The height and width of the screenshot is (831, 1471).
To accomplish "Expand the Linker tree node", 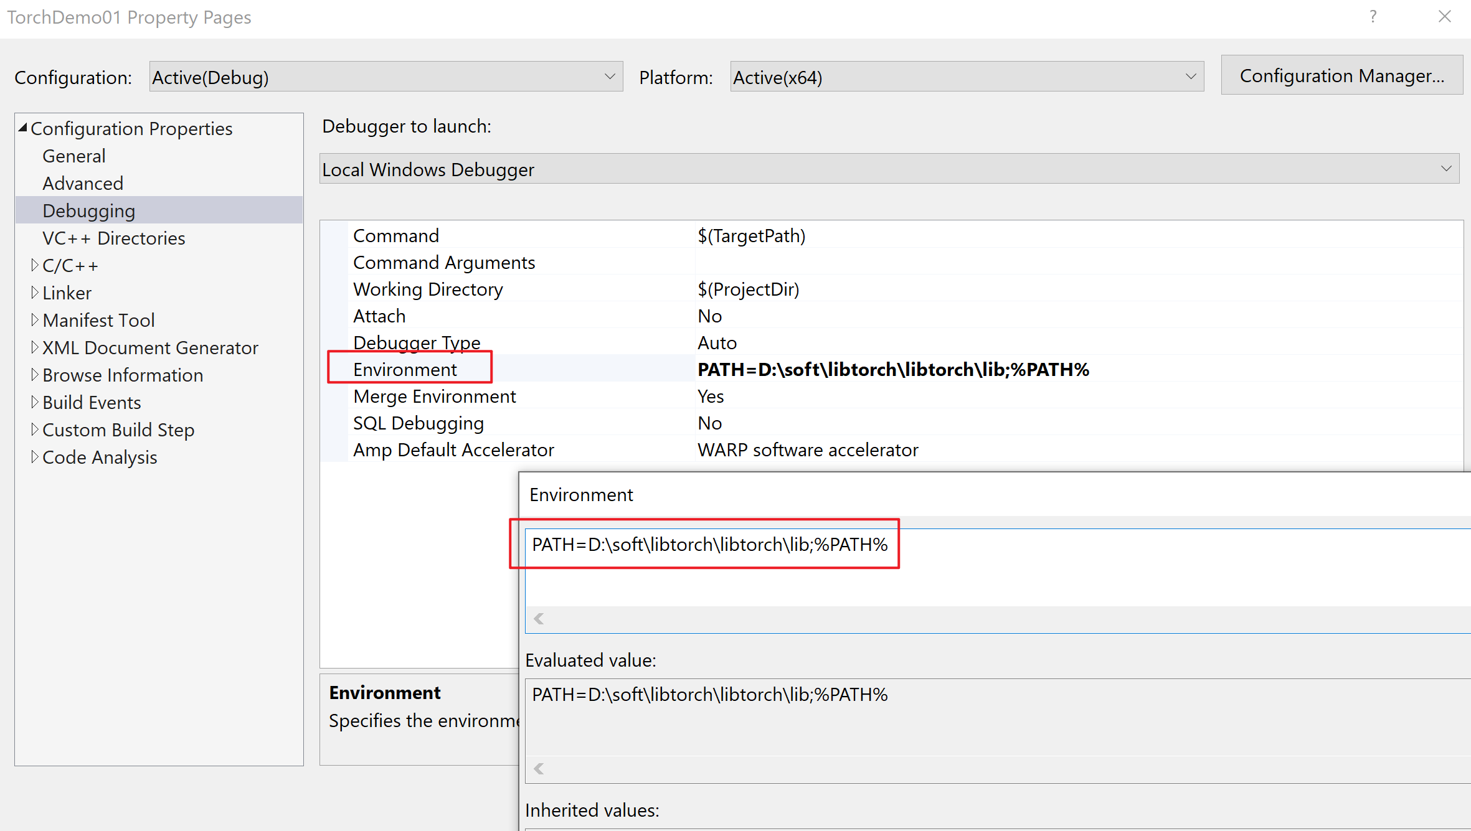I will [x=35, y=292].
